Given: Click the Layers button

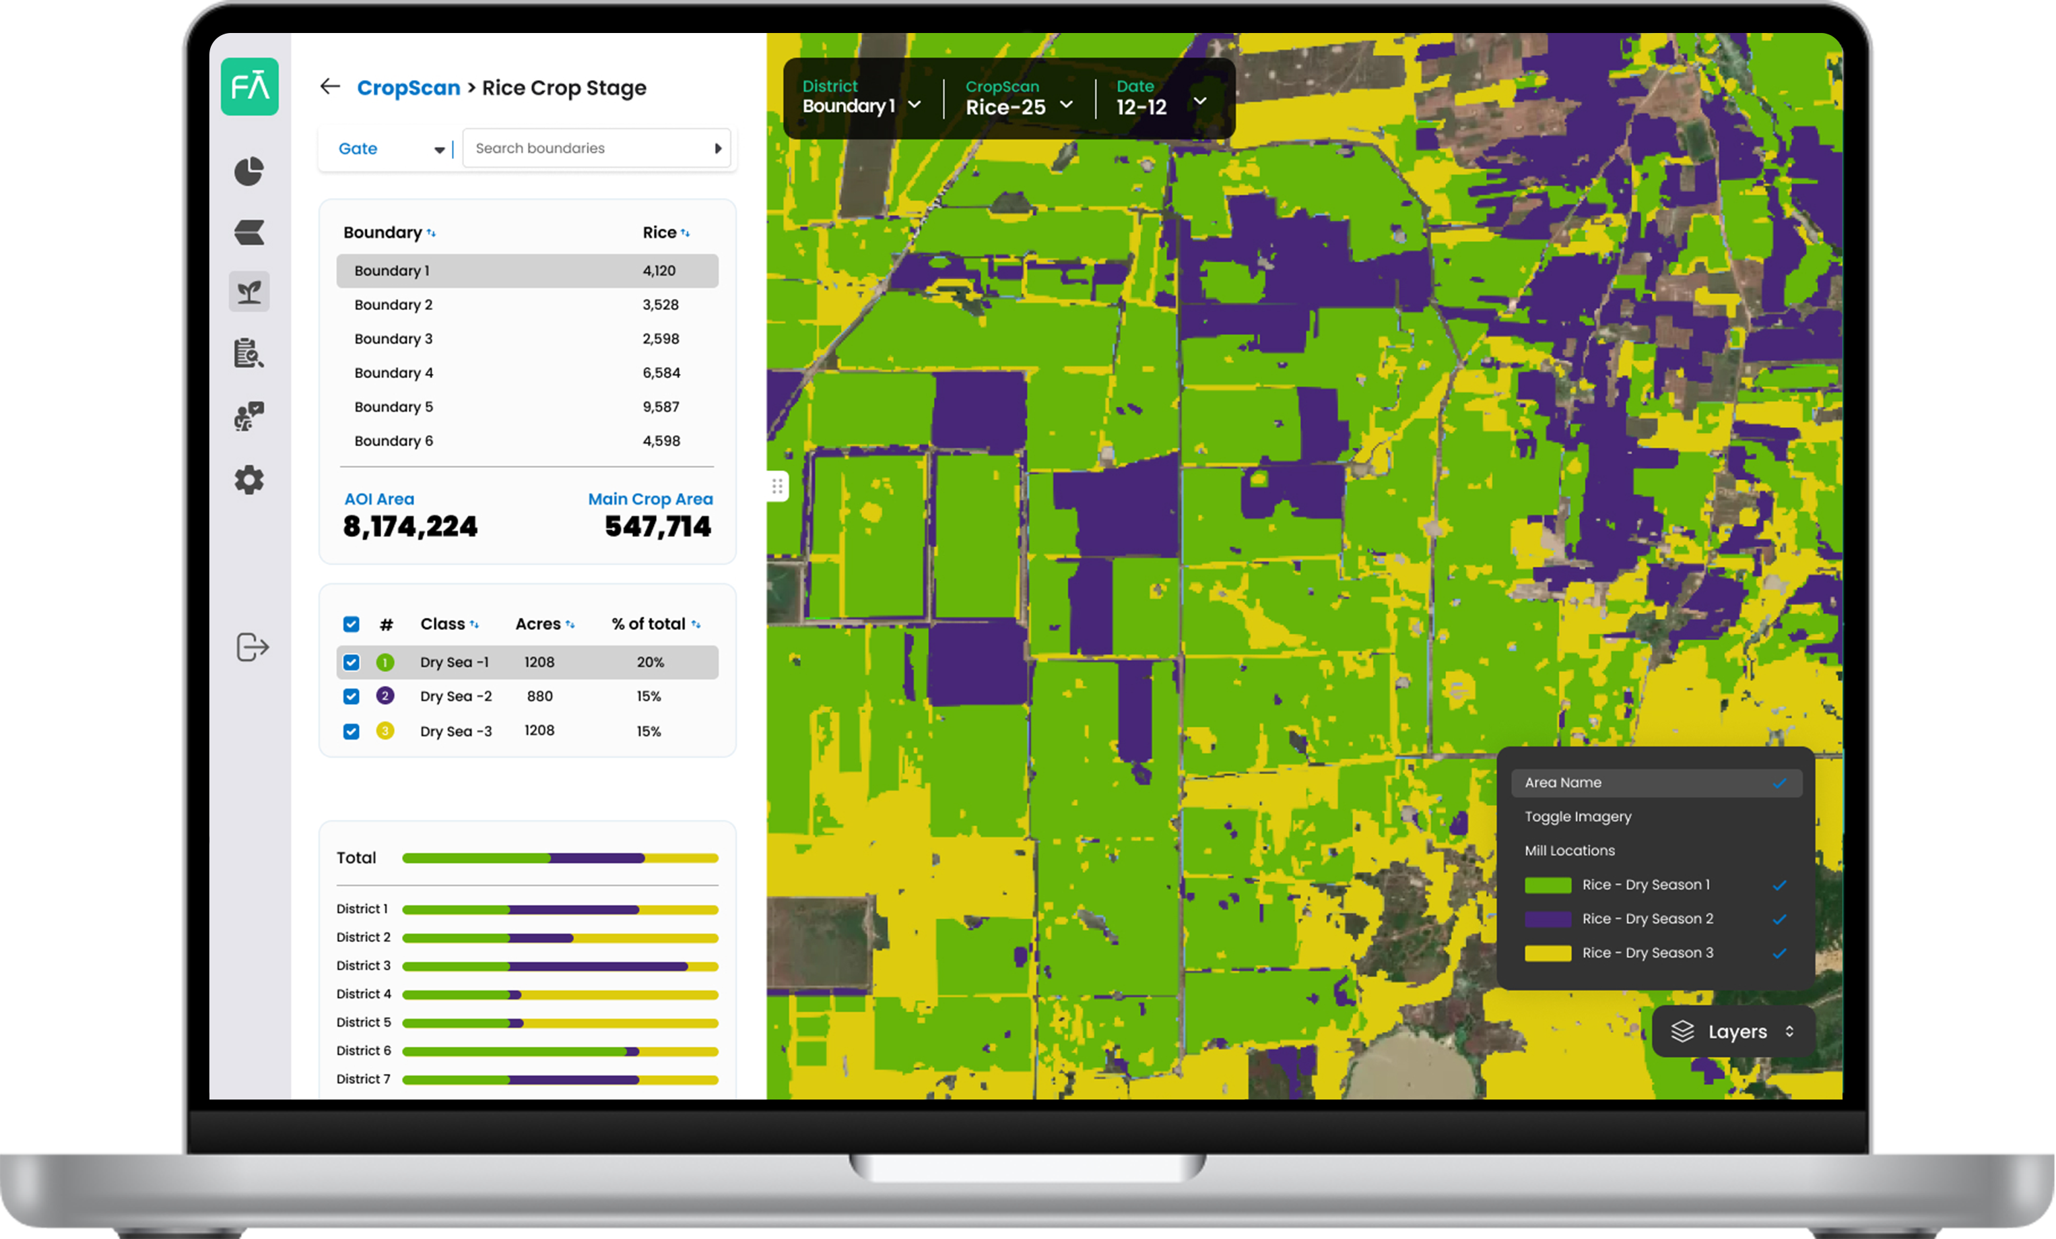Looking at the screenshot, I should click(1732, 1032).
